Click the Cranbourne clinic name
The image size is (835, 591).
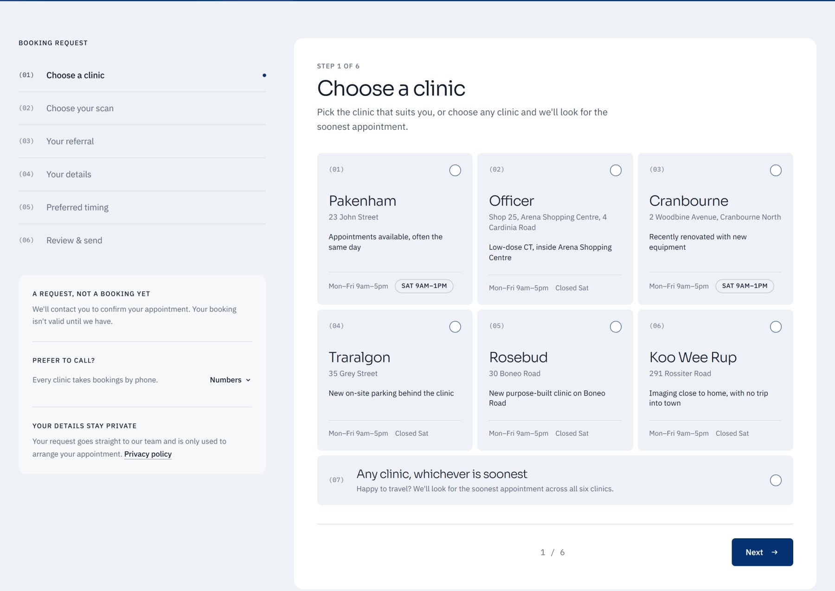pos(688,201)
